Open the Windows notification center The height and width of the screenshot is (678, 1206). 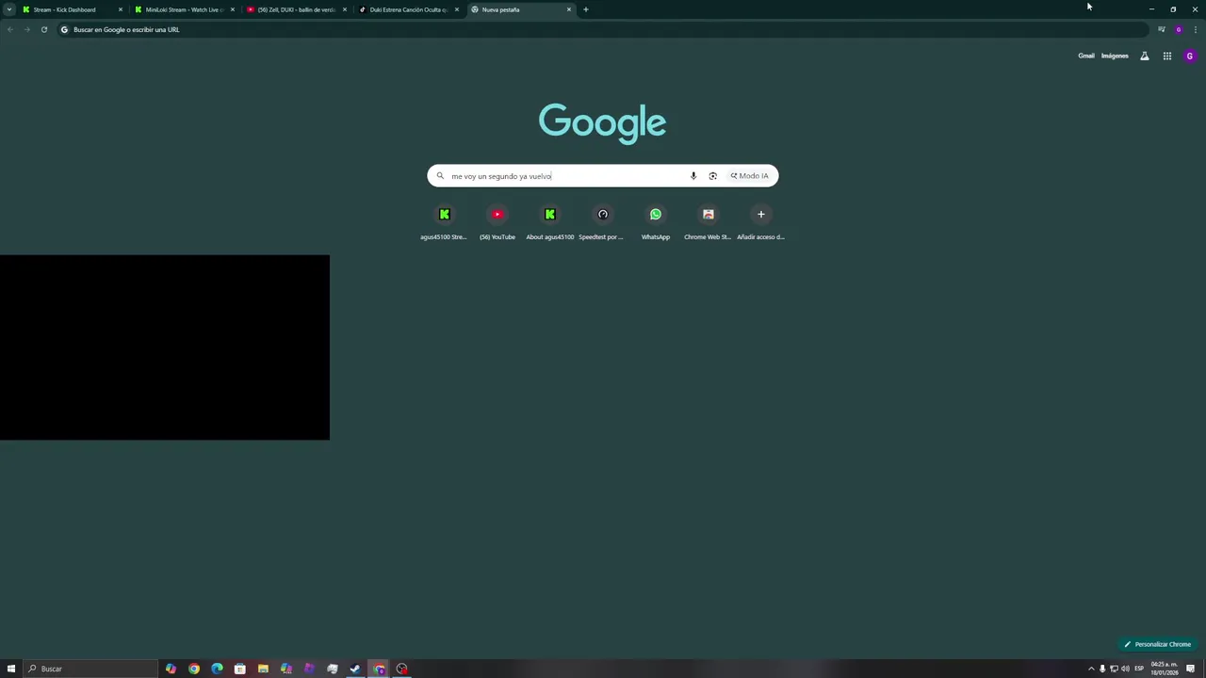coord(1191,669)
